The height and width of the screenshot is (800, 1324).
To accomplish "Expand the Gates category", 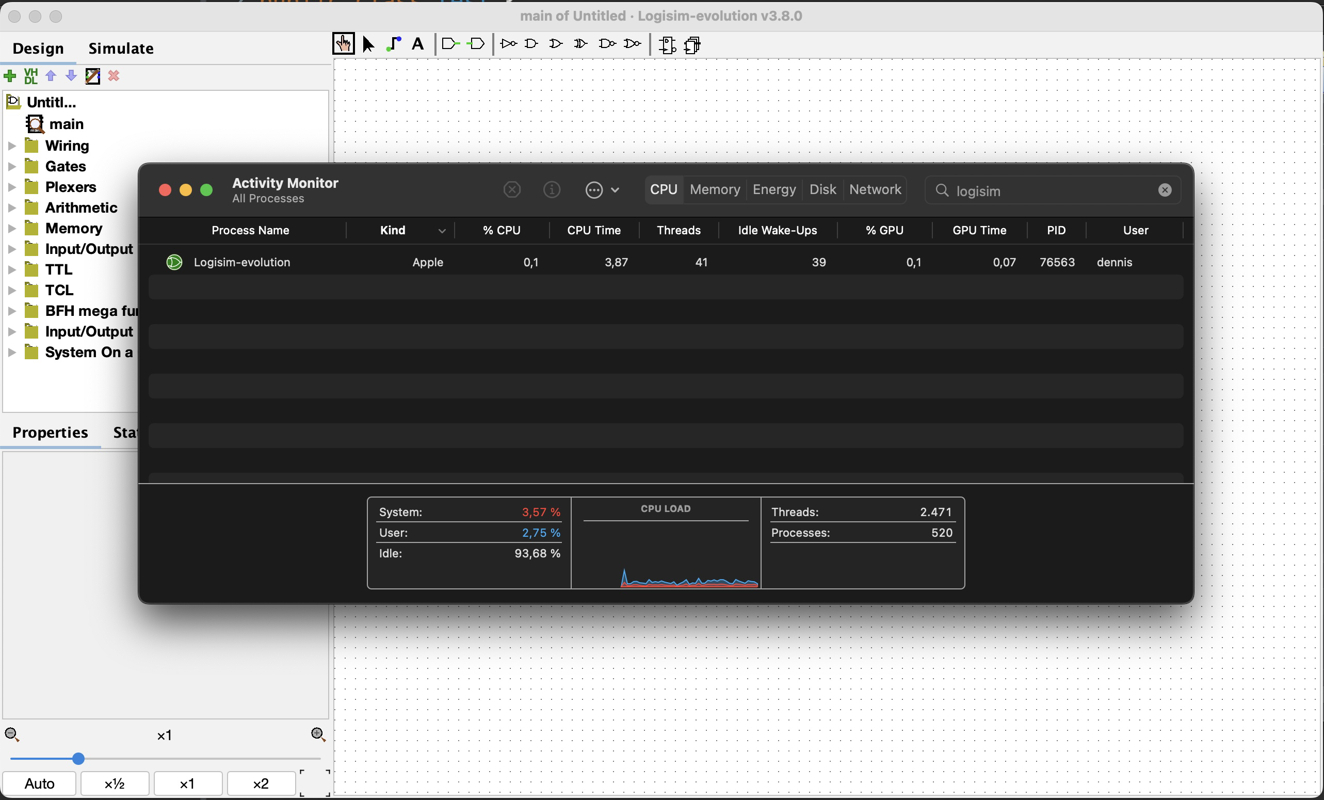I will [12, 166].
